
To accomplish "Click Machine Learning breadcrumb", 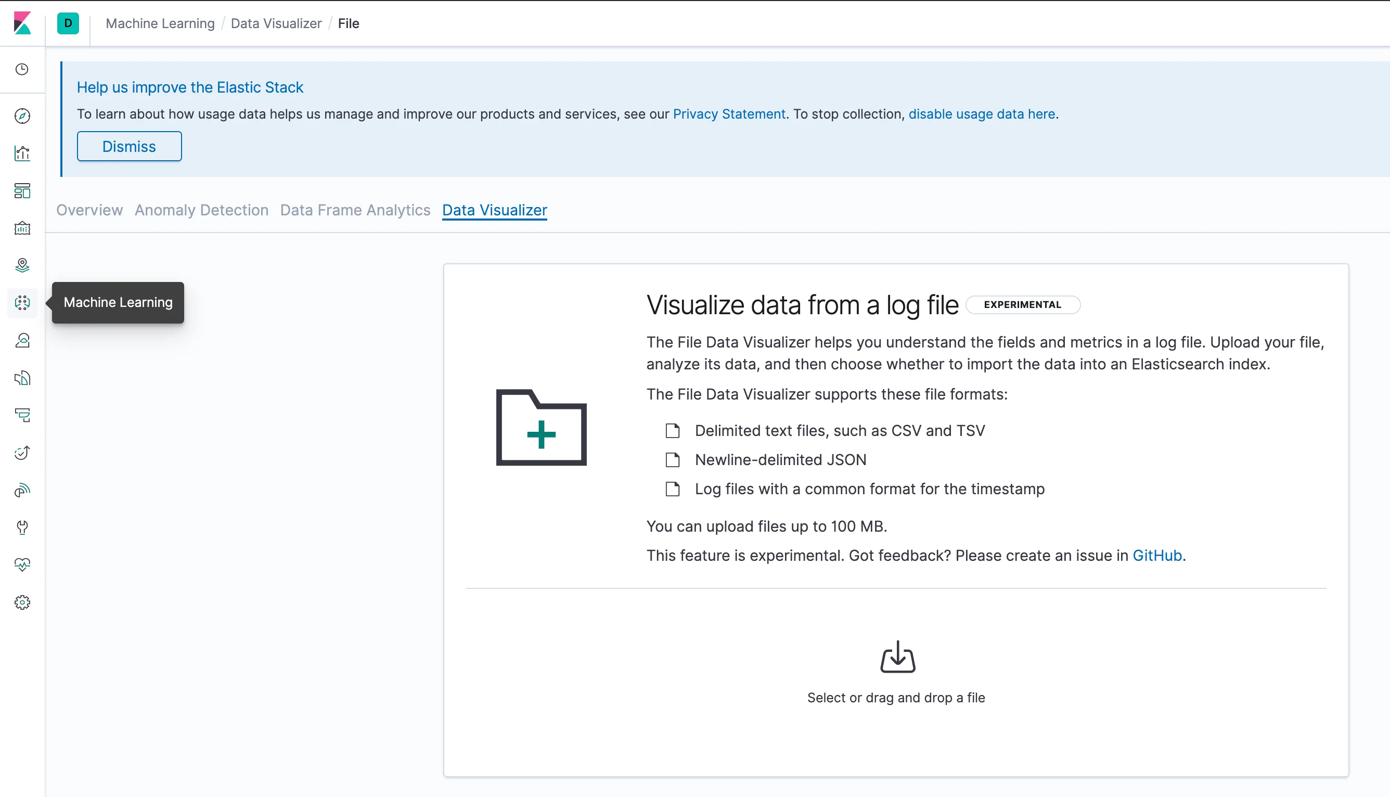I will (160, 23).
